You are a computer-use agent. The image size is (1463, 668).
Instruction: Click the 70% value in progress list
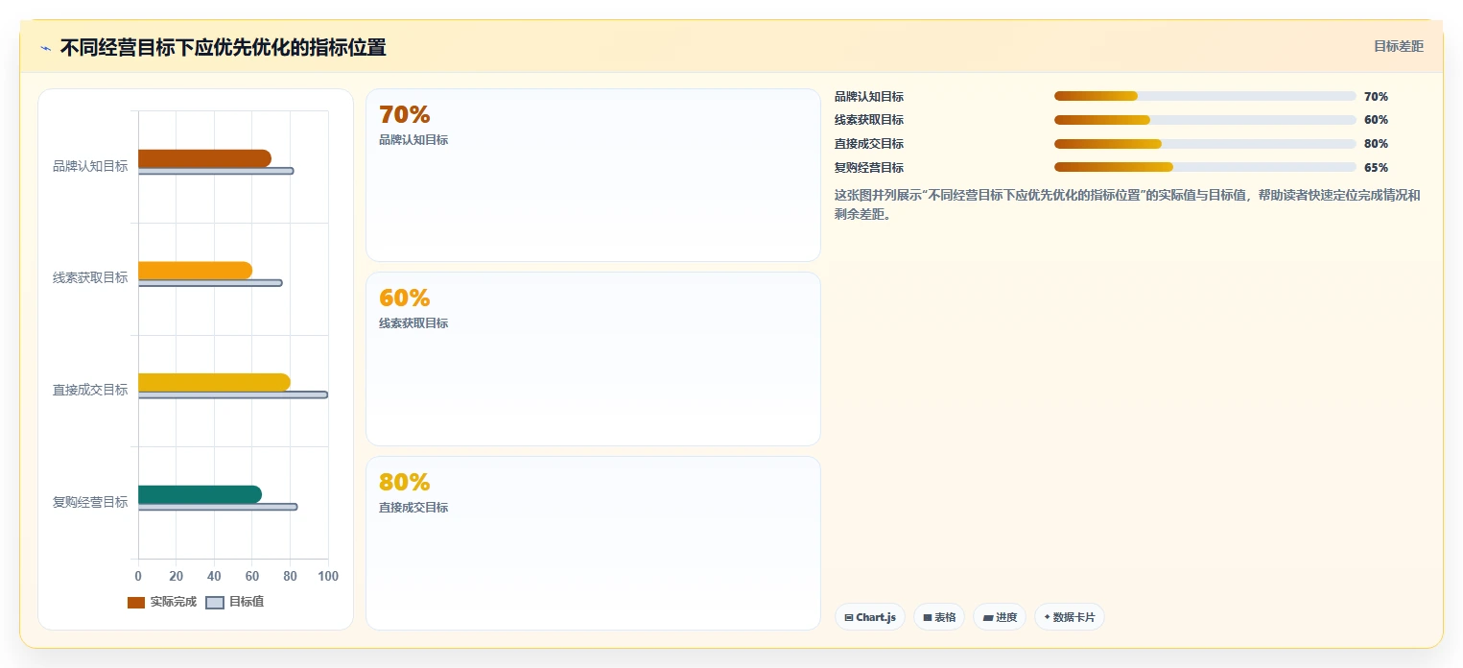point(1376,97)
